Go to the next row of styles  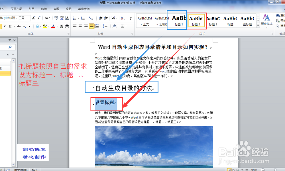[x=258, y=21]
